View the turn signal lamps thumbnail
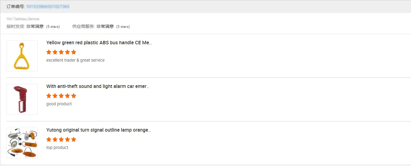 point(22,143)
